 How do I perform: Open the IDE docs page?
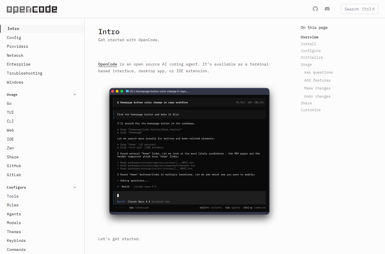pyautogui.click(x=10, y=139)
